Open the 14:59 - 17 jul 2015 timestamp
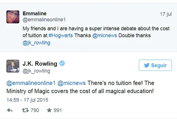 click(x=27, y=100)
